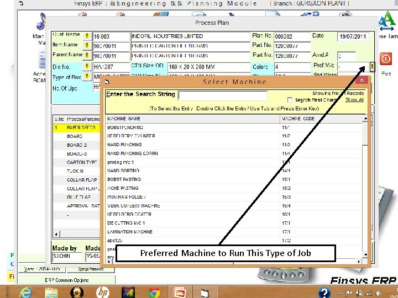Select the HAND PUNCHING row with code 11/3
Screen dimensions: 398x298
pos(234,145)
